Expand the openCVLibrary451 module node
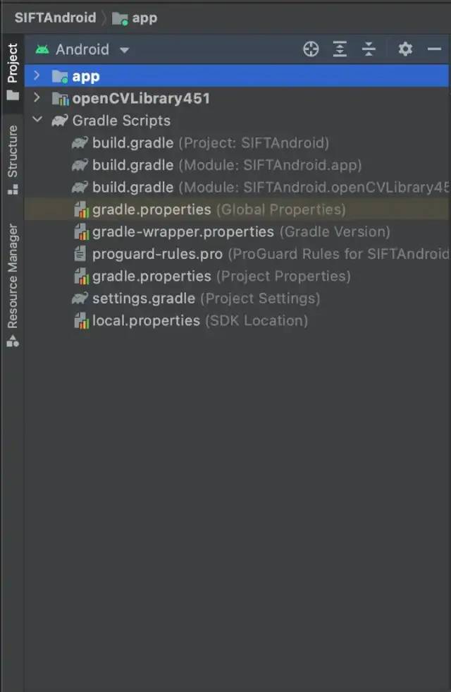451x692 pixels. point(37,98)
